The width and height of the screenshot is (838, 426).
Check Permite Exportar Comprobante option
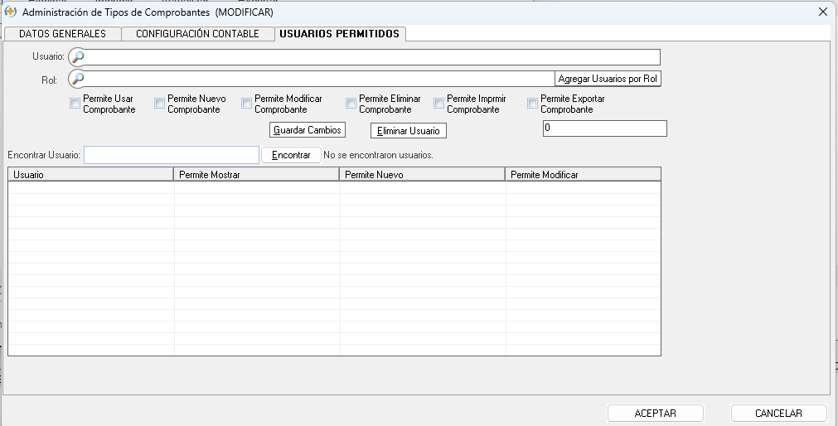532,104
